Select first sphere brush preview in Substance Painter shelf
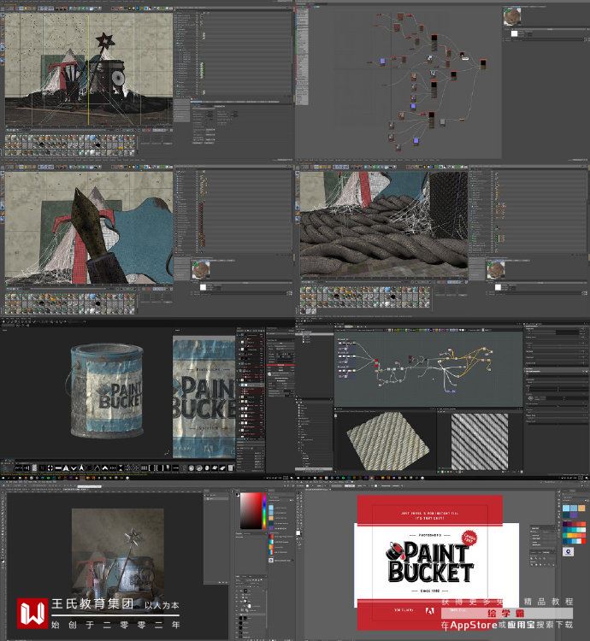 click(x=192, y=468)
